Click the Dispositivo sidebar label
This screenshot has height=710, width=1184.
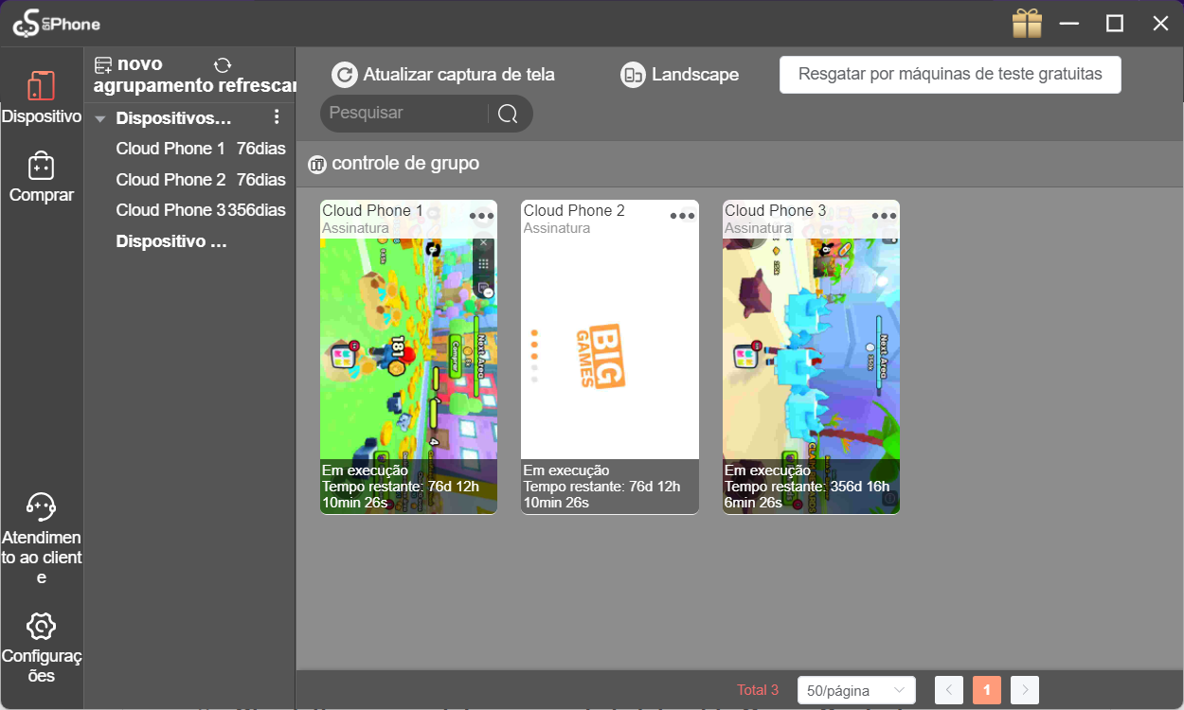(x=42, y=116)
